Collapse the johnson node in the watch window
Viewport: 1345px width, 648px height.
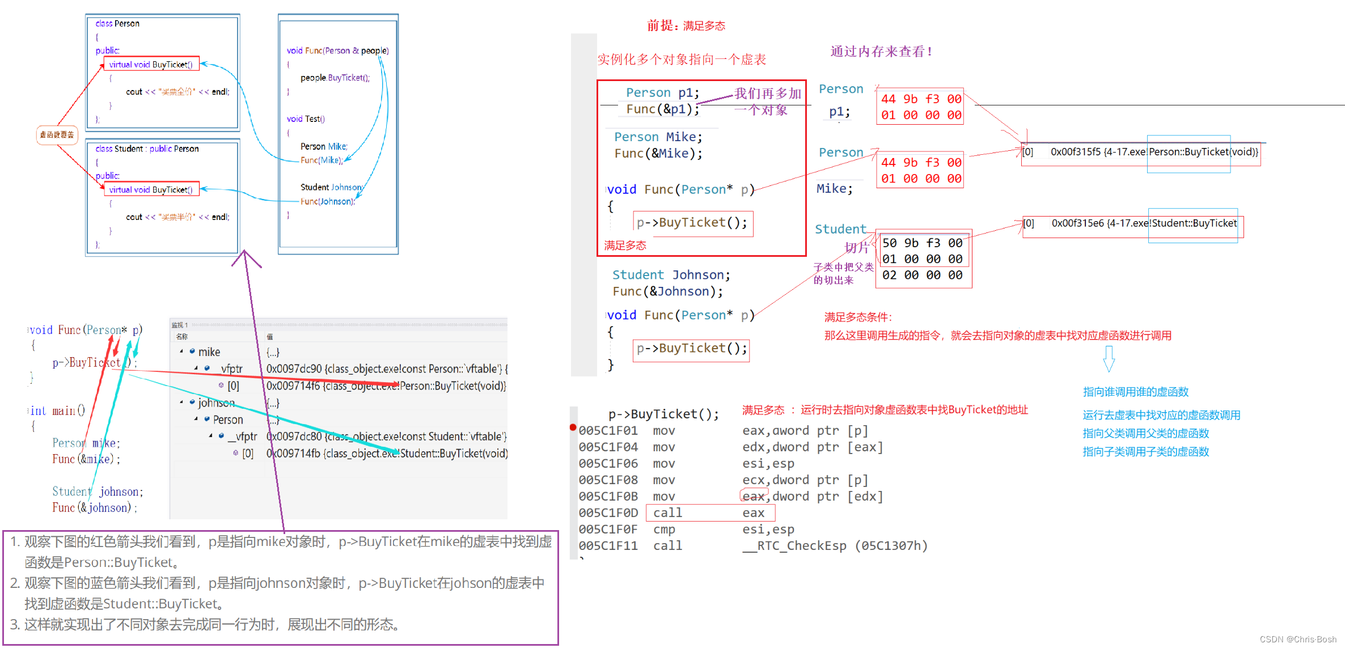[x=181, y=402]
